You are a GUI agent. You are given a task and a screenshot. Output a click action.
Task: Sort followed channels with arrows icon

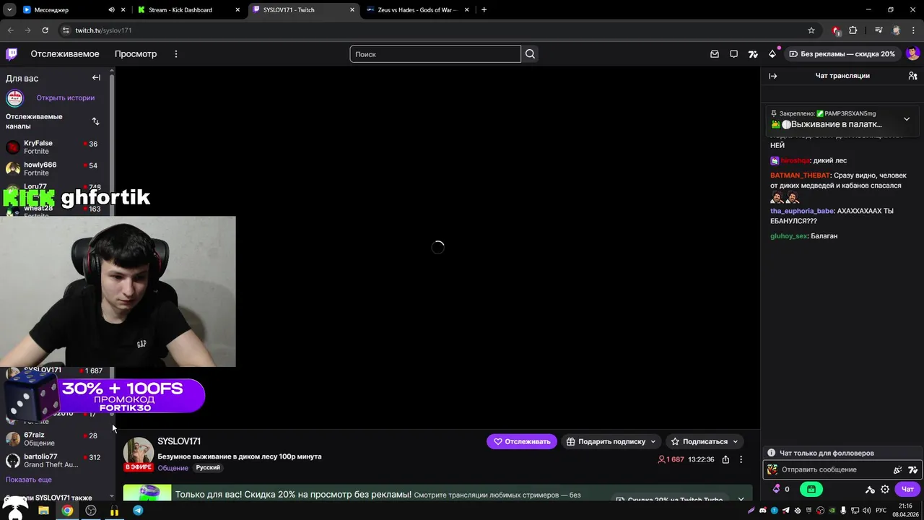point(95,121)
